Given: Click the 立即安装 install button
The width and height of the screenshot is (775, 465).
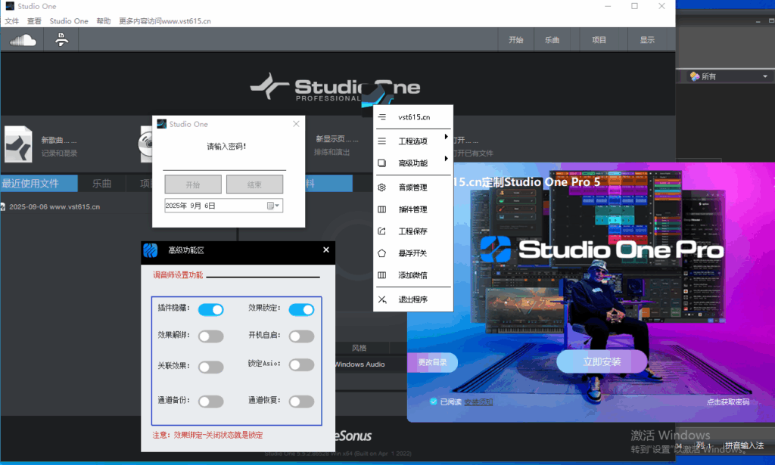Looking at the screenshot, I should 602,362.
